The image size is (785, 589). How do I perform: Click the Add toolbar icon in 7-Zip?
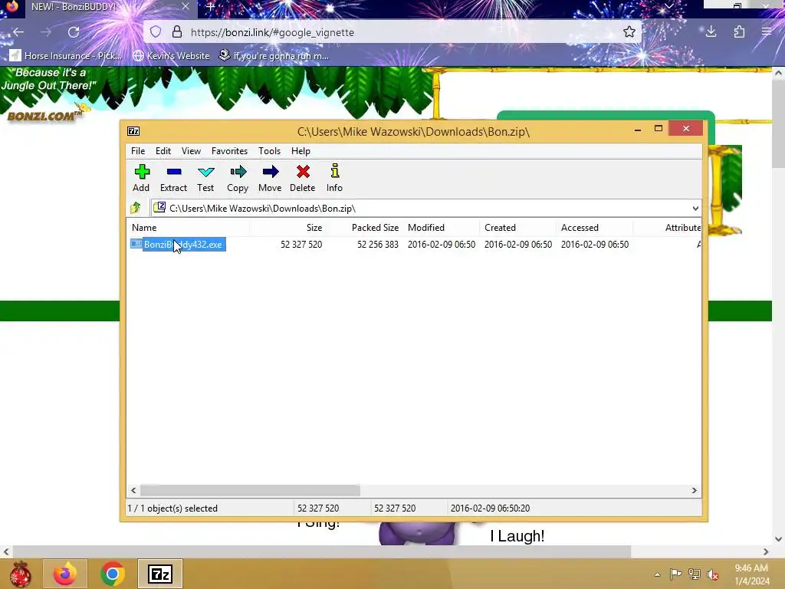pyautogui.click(x=142, y=178)
